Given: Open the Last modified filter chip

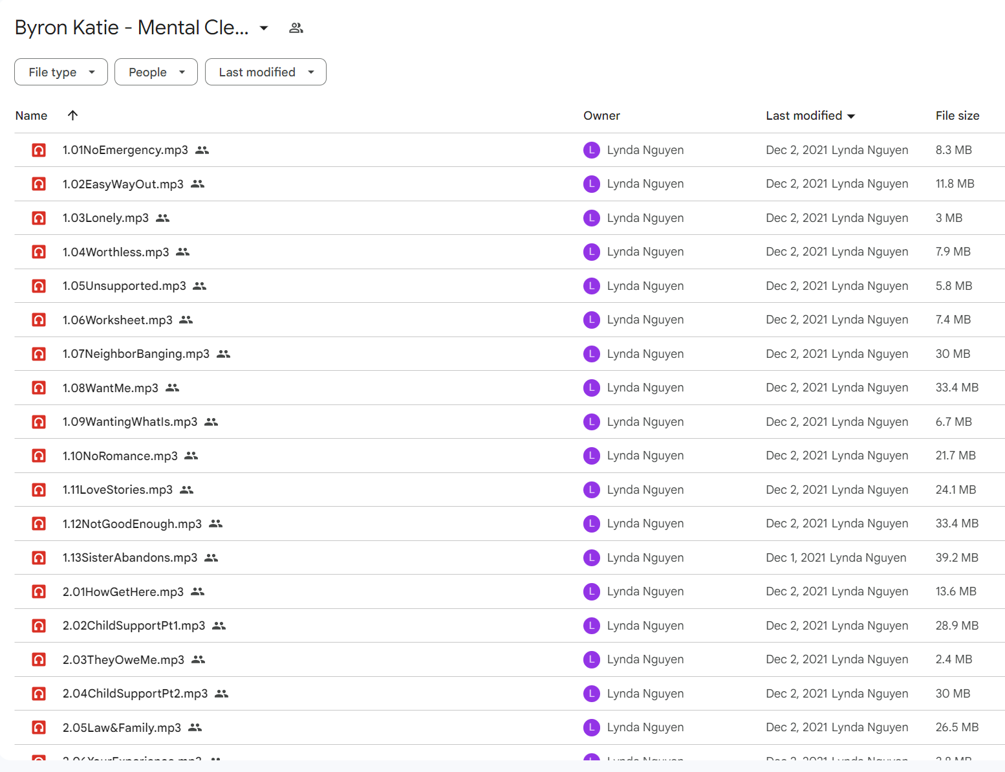Looking at the screenshot, I should coord(265,72).
